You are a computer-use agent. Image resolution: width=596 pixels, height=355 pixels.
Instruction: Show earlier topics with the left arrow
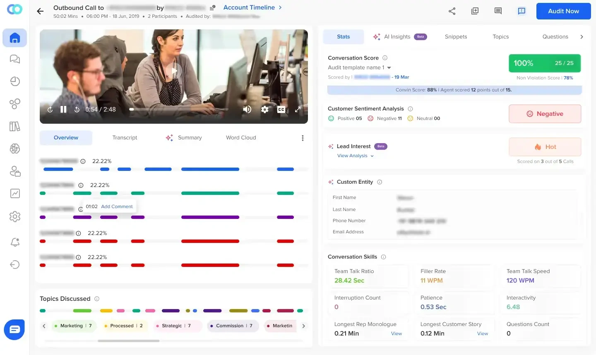point(44,326)
